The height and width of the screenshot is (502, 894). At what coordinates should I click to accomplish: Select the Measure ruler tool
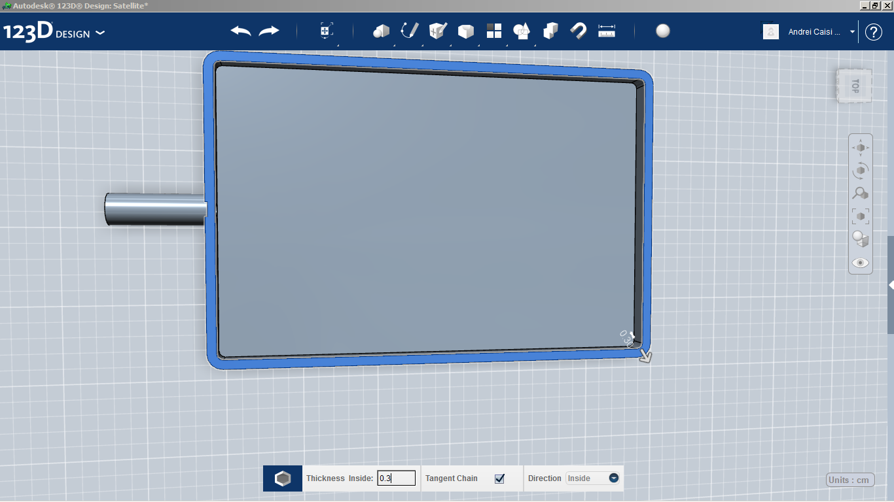(x=607, y=31)
